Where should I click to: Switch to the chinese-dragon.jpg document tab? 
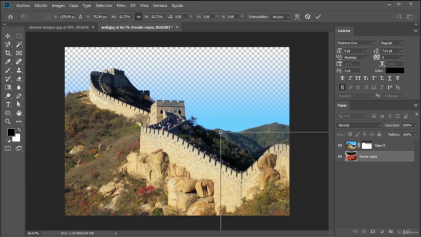click(59, 27)
